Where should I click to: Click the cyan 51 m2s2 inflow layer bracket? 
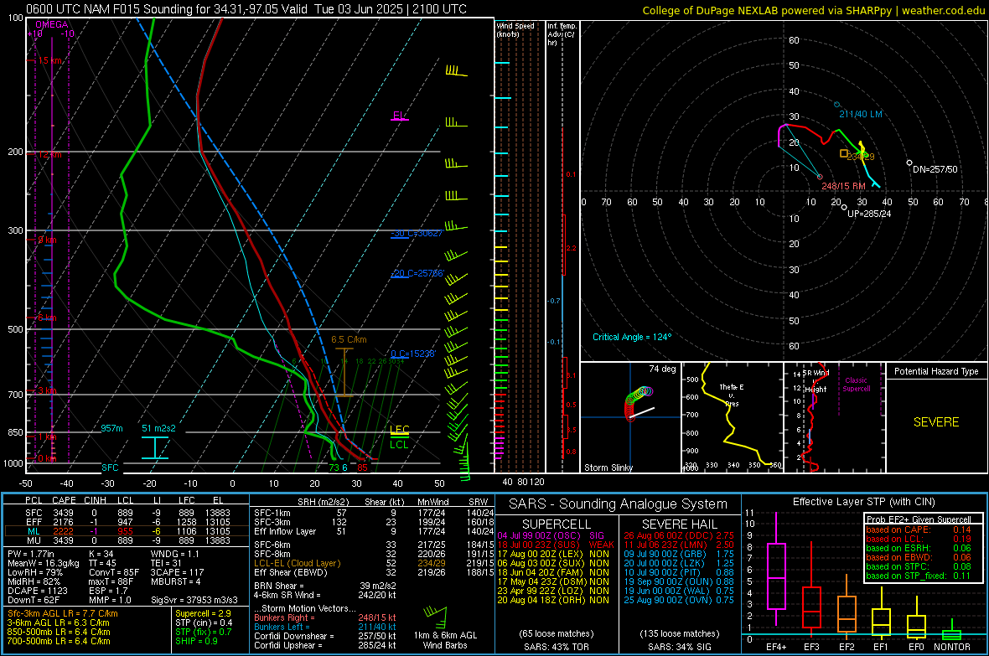(x=154, y=448)
